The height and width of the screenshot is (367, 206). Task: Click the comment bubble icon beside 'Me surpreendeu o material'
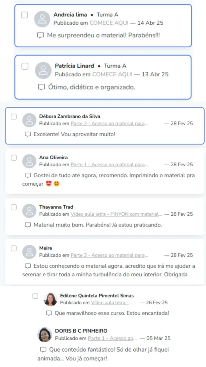click(x=40, y=35)
